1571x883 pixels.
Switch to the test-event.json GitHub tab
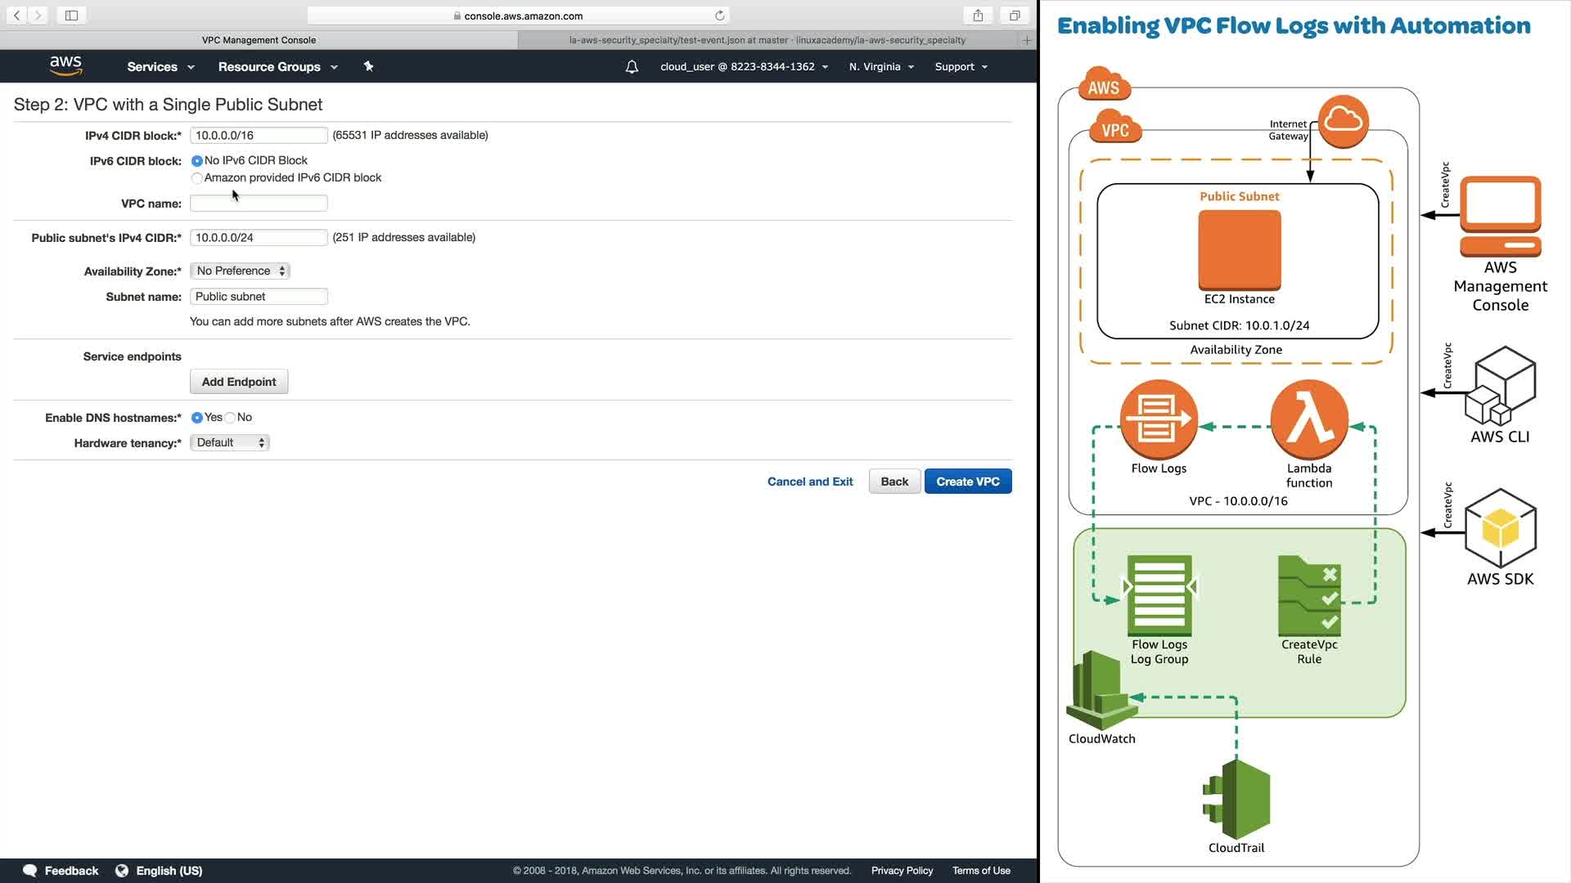pyautogui.click(x=767, y=40)
